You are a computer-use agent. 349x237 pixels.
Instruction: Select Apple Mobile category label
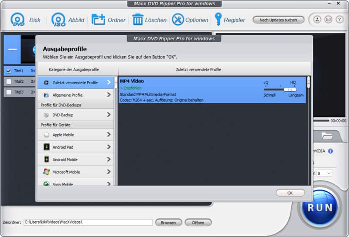[x=63, y=135]
